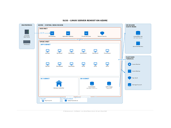The height and width of the screenshot is (128, 171).
Task: Select the SAP-AppNew VM icon
Action: pos(72,51)
